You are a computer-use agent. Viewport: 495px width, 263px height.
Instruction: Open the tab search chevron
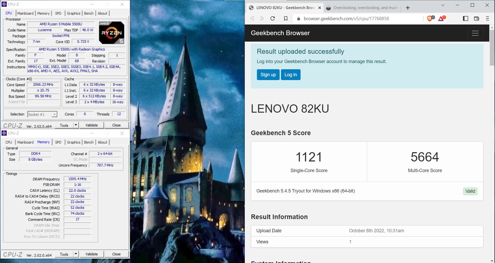443,5
